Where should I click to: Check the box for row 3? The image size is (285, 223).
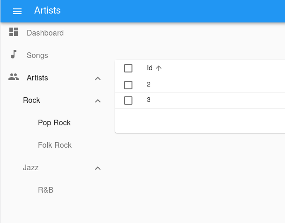click(128, 100)
